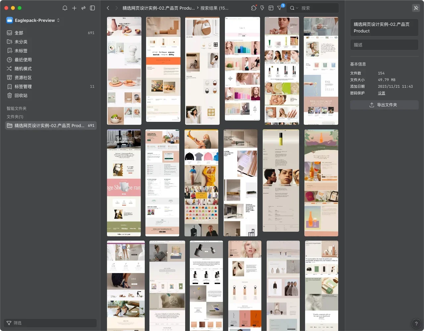Viewport: 424px width, 331px height.
Task: Click the switch library arrows icon
Action: pyautogui.click(x=83, y=8)
